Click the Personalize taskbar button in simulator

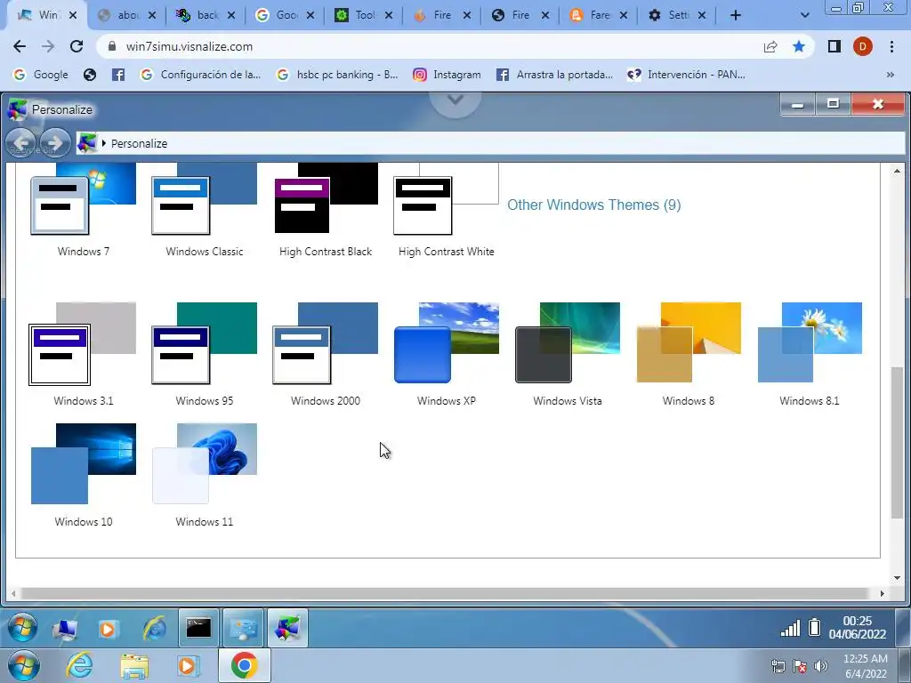[287, 628]
